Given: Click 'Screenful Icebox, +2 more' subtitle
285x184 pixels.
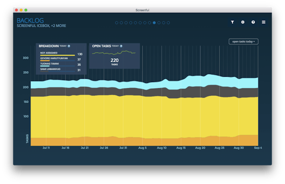Looking at the screenshot, I should tap(41, 26).
